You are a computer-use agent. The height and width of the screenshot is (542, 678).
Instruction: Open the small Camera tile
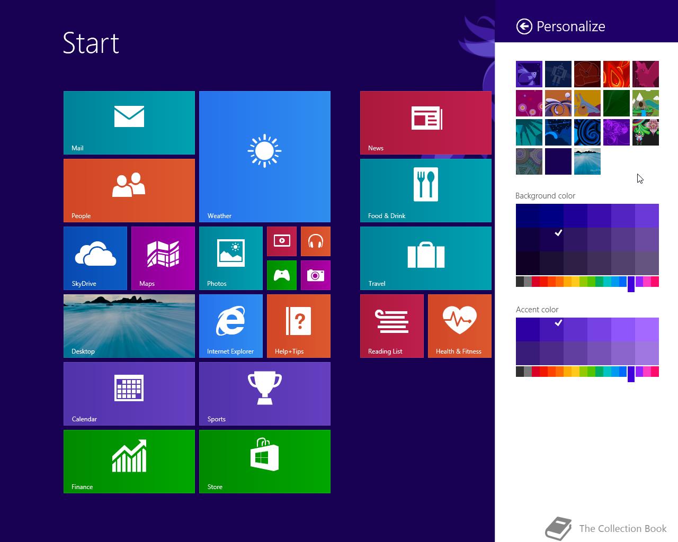pos(316,275)
